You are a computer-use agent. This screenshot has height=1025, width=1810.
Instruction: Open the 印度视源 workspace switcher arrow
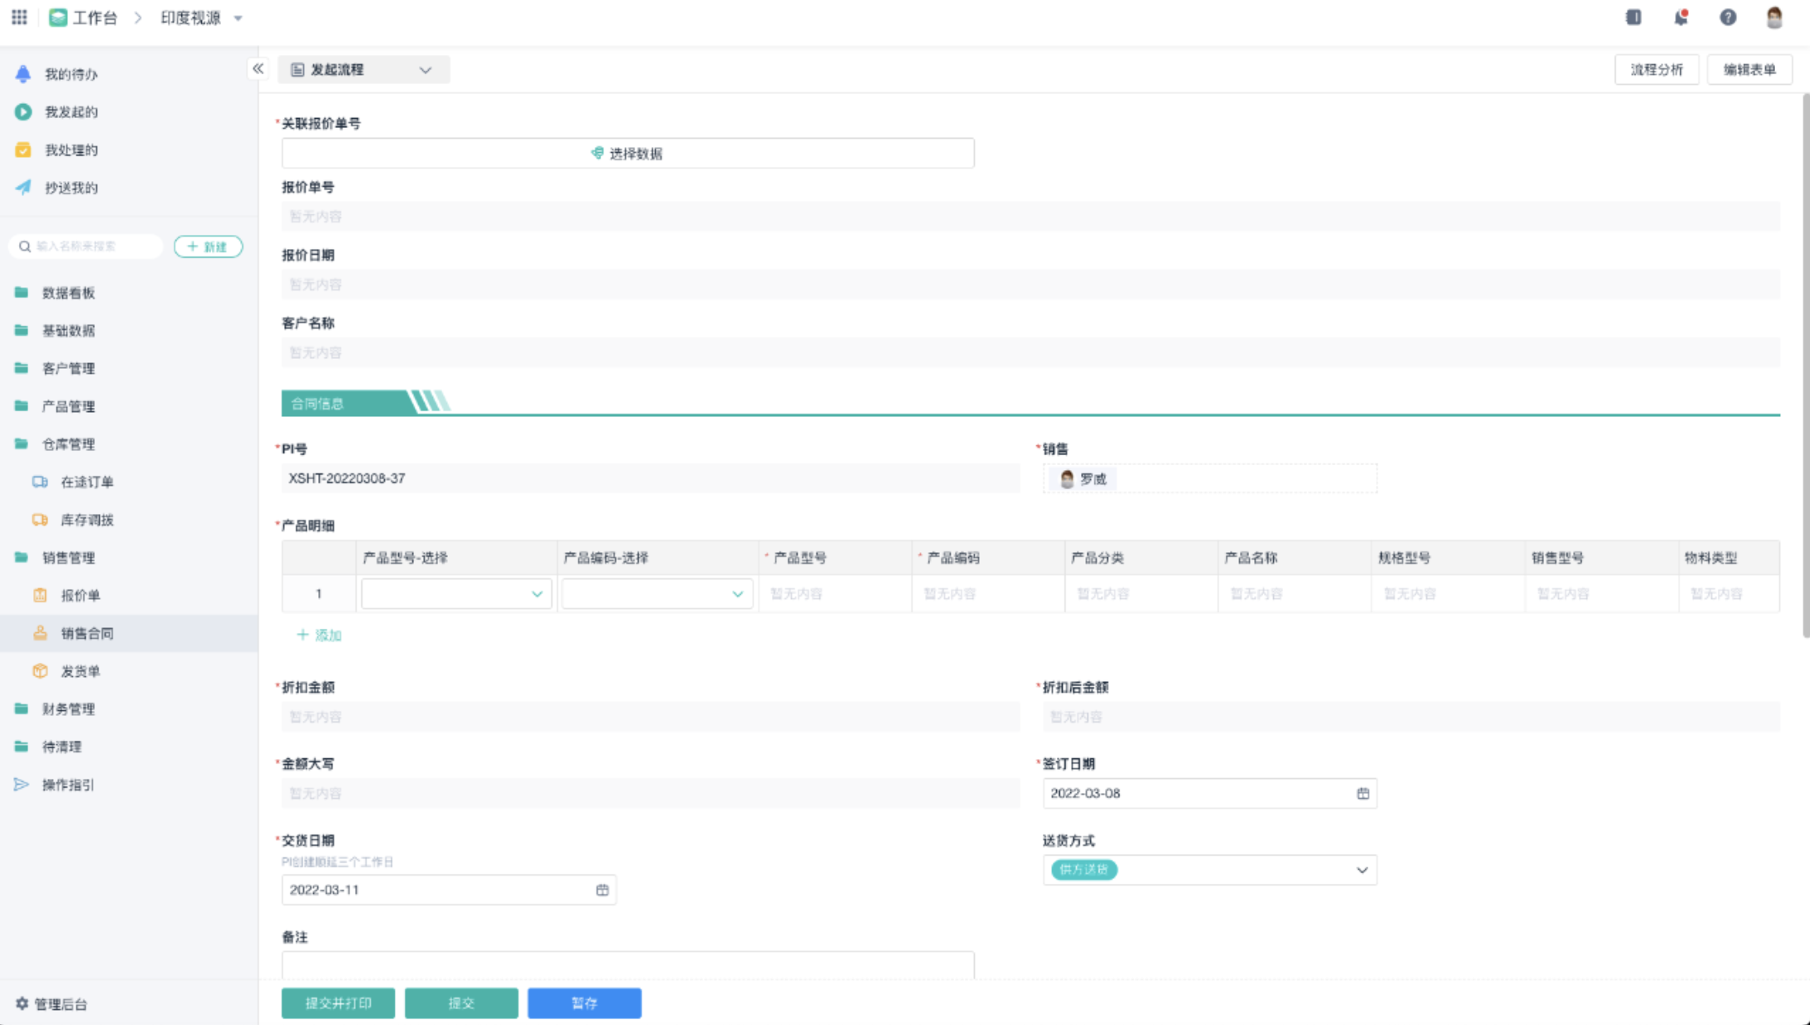point(239,17)
